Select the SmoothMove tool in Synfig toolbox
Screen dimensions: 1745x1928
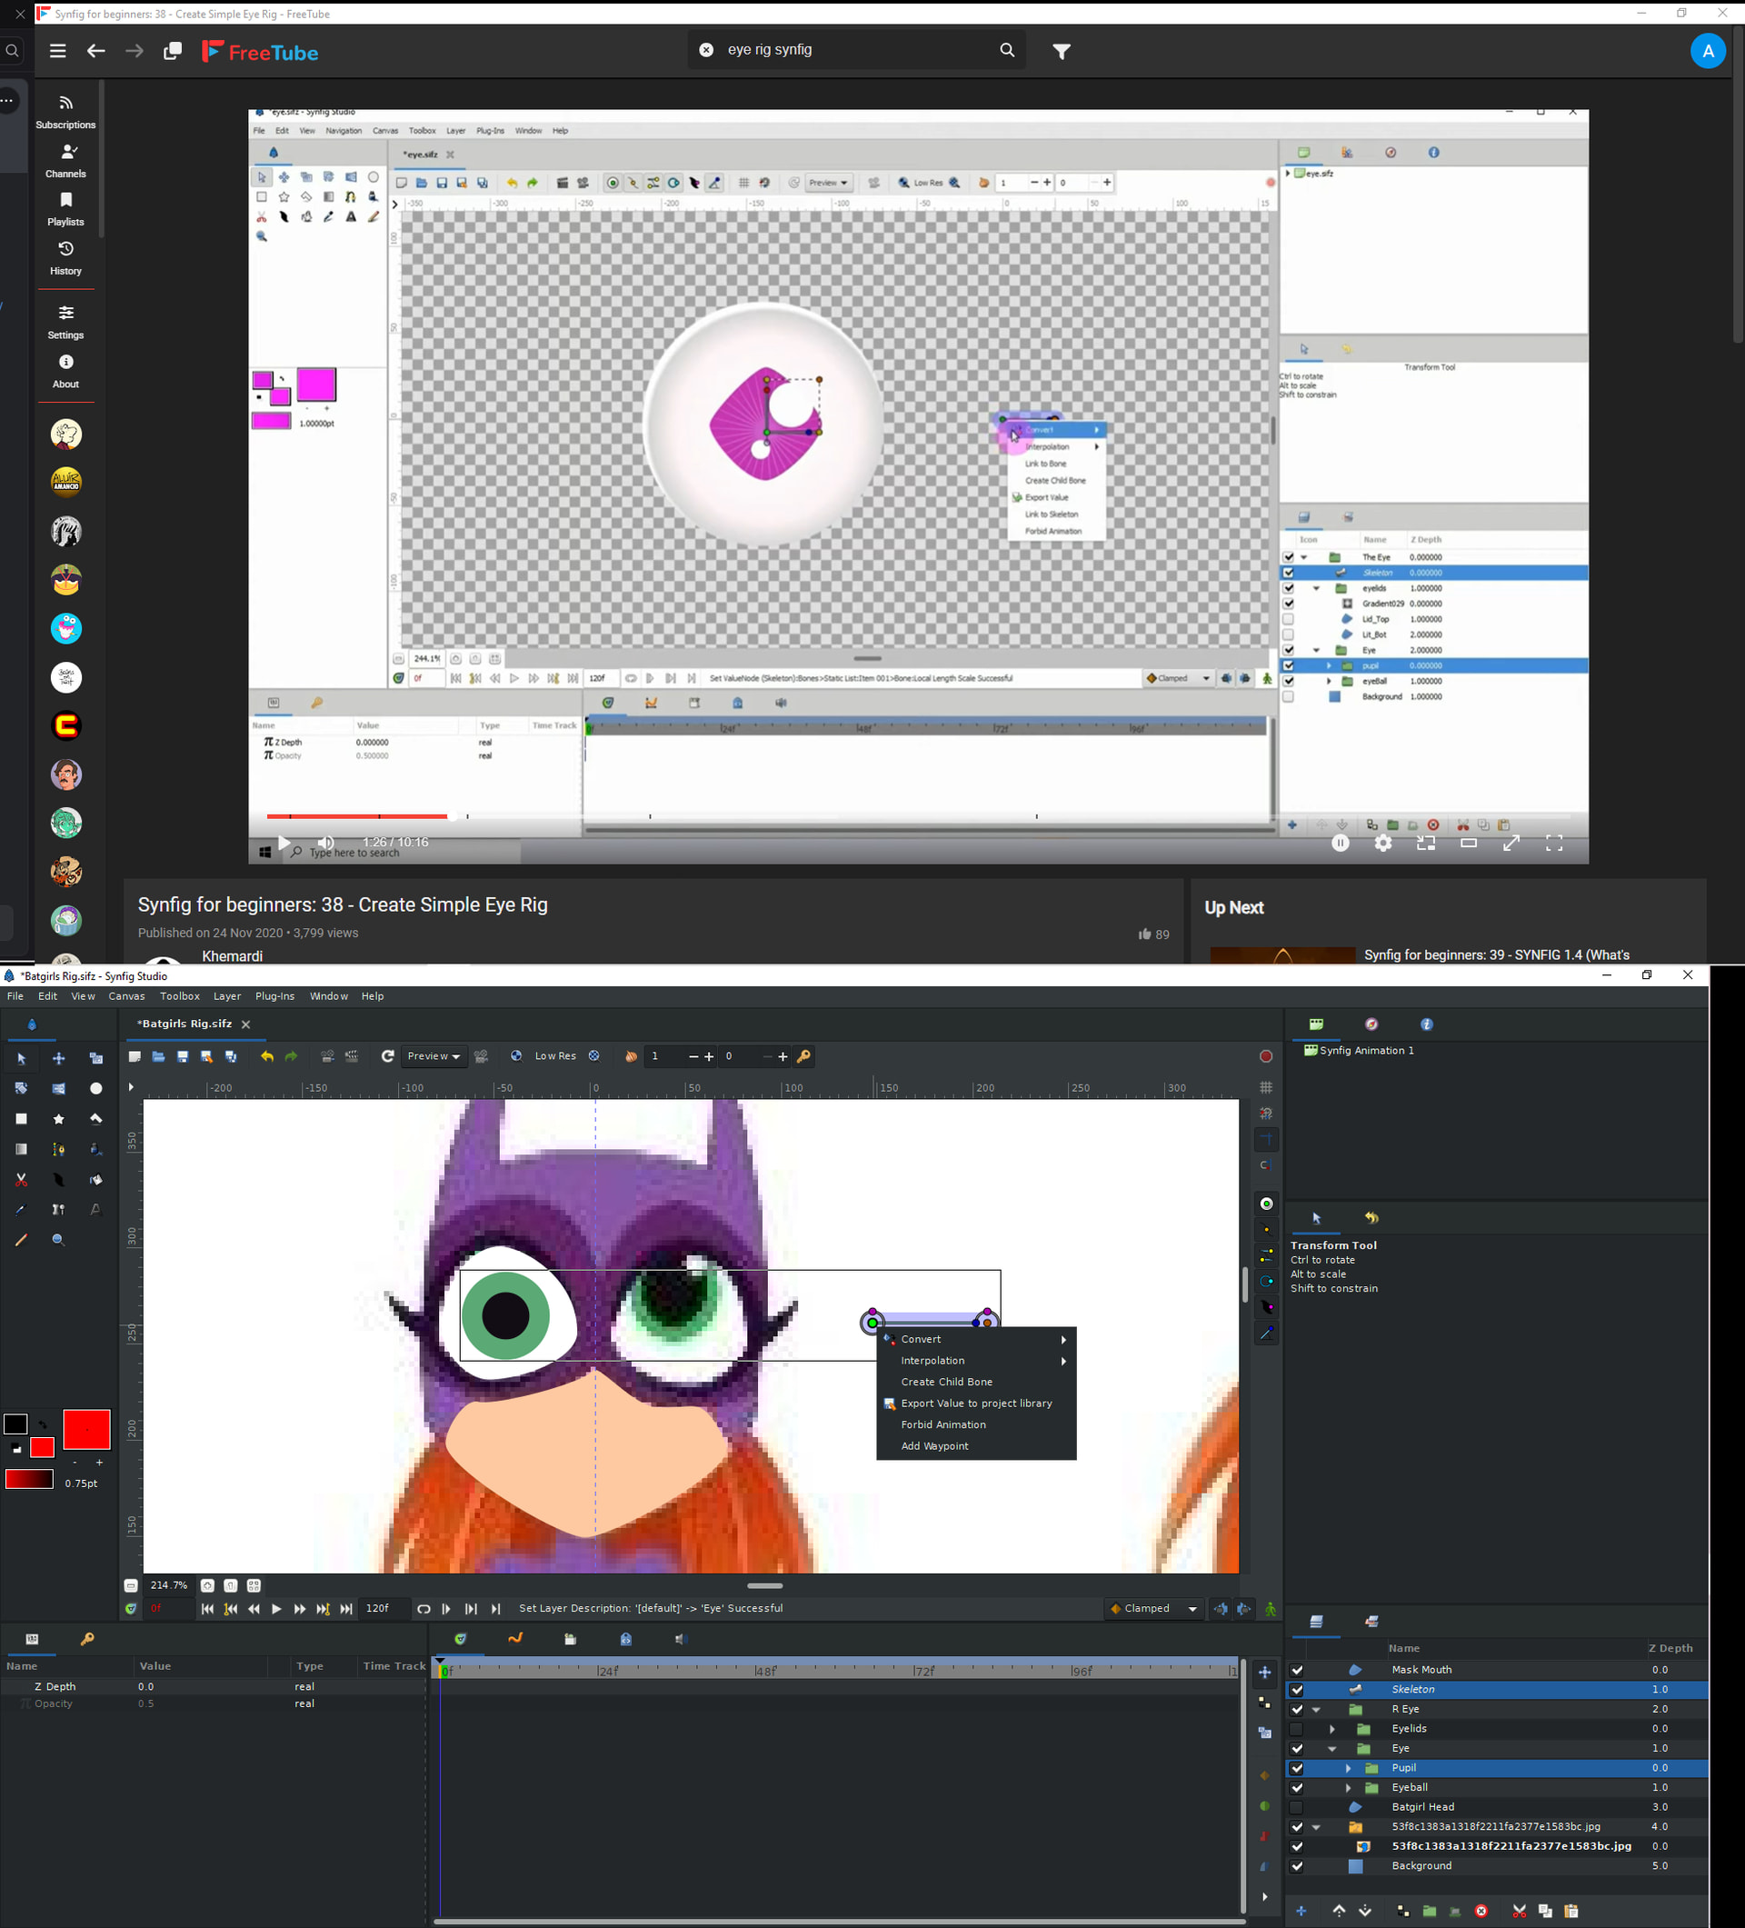click(58, 1059)
